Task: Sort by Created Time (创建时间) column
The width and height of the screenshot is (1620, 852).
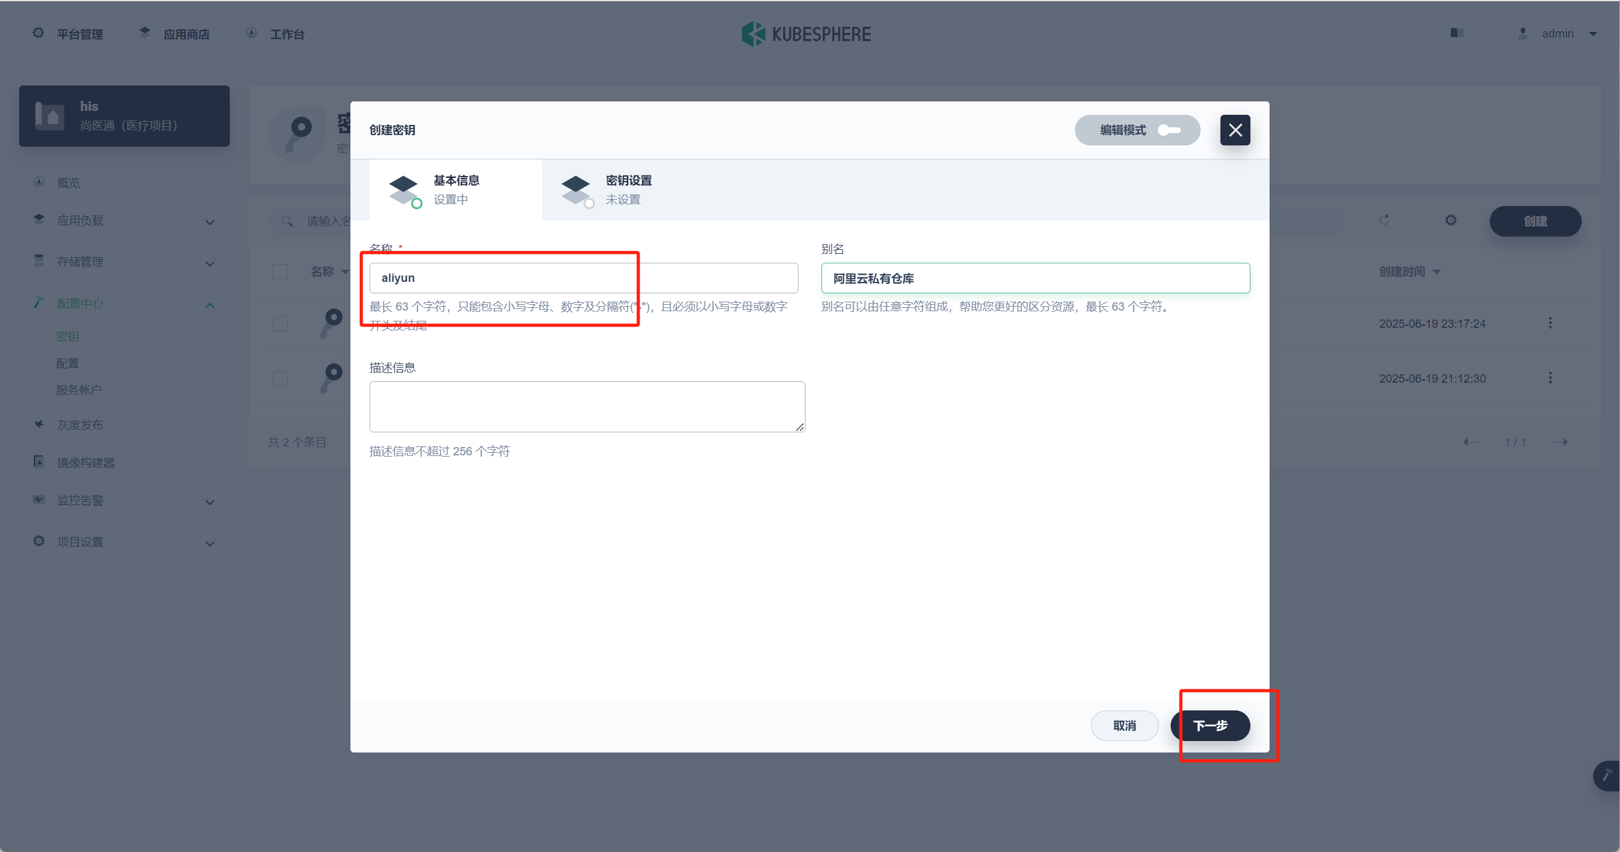Action: 1410,272
